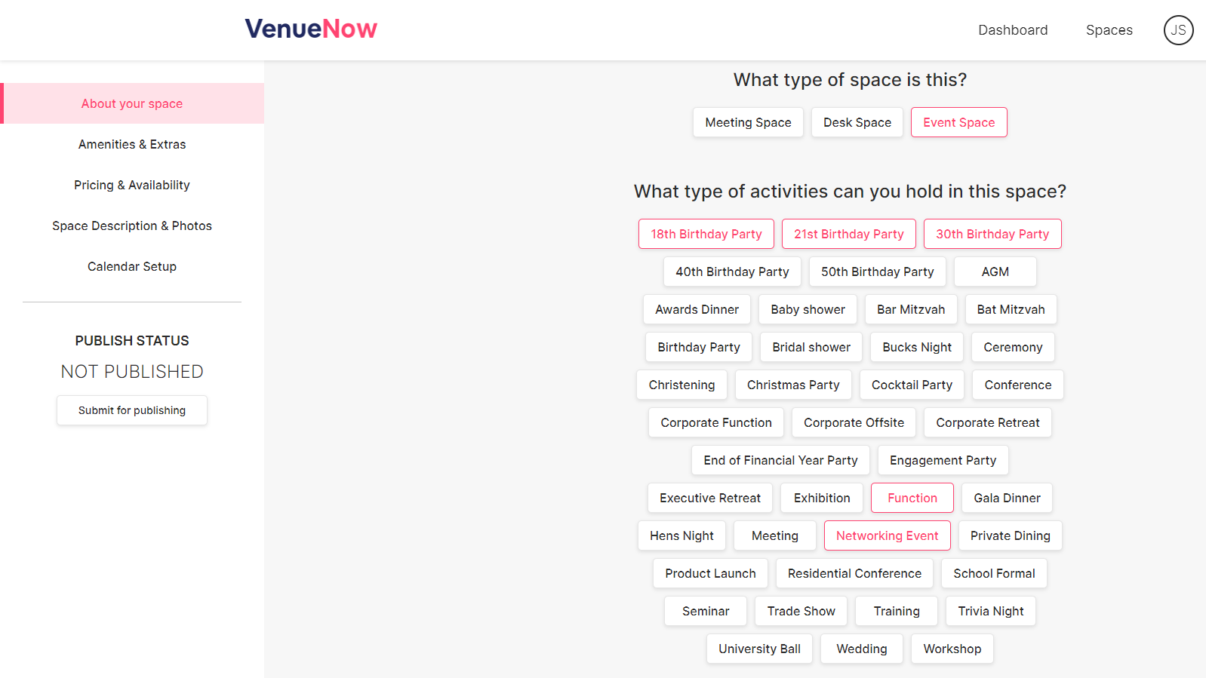Select Bat Mitzvah activity
The width and height of the screenshot is (1206, 678).
click(1011, 309)
